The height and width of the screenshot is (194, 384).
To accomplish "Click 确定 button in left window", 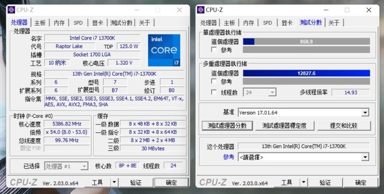I will click(x=171, y=183).
